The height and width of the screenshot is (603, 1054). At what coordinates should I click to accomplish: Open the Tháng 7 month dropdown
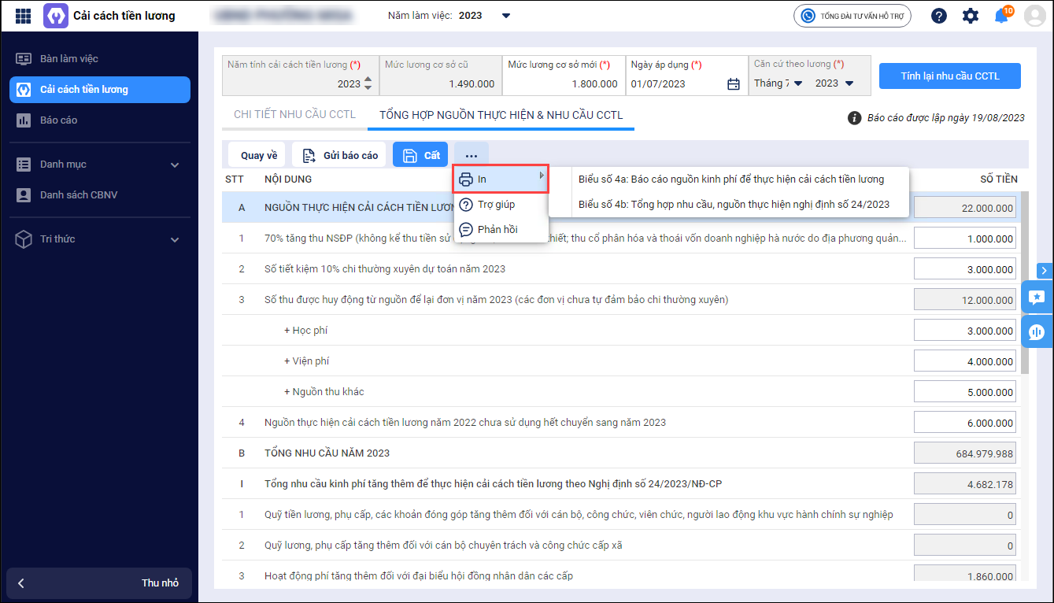798,83
